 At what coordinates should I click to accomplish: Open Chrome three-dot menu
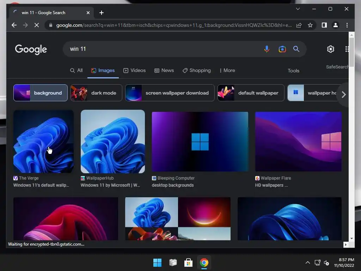coord(347,25)
